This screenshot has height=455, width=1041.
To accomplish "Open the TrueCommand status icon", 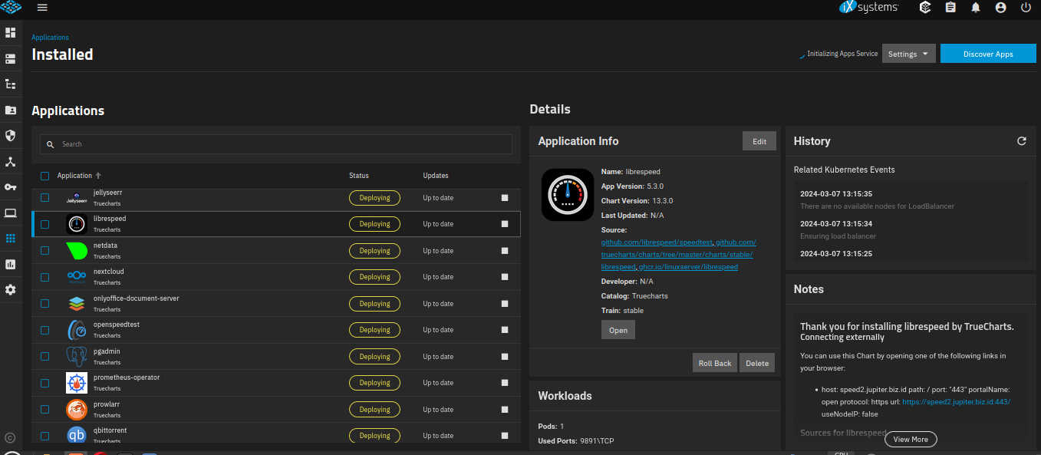I will click(925, 8).
